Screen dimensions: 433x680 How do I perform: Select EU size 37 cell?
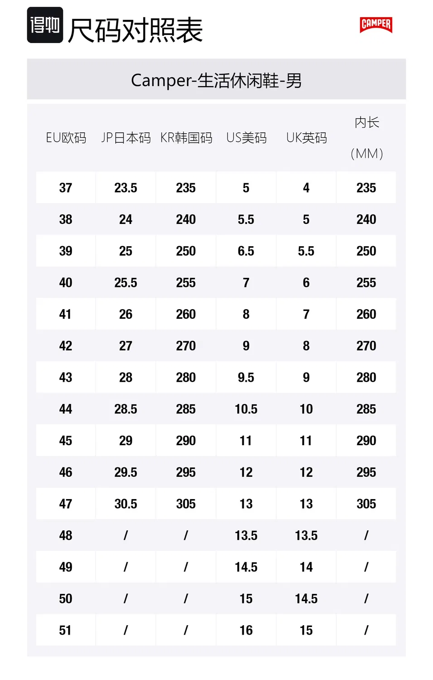66,188
